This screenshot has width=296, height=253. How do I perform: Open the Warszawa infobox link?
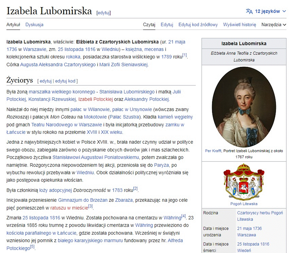pos(247,235)
